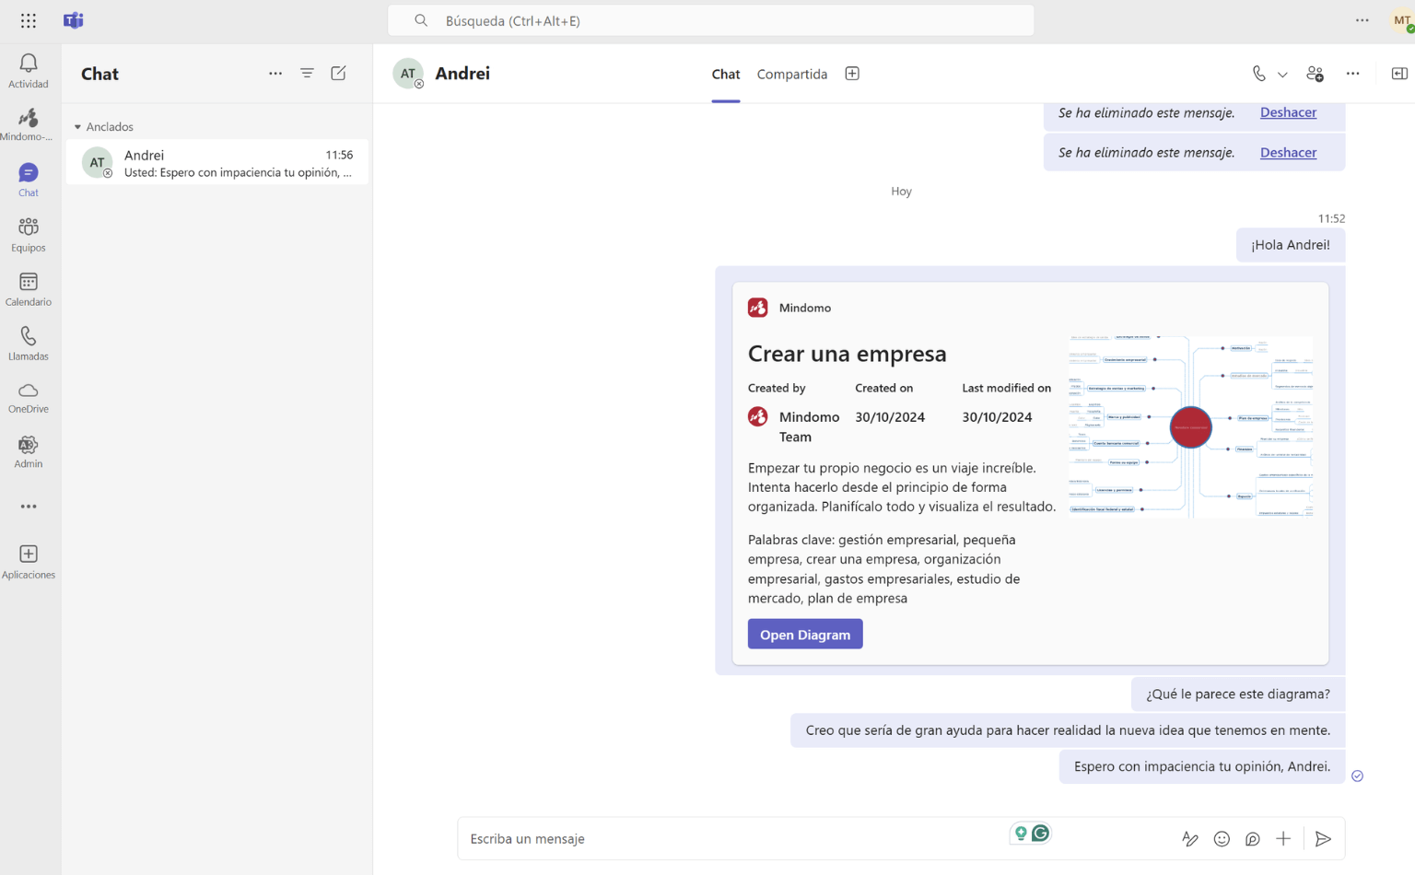Open Equipos in the sidebar
This screenshot has width=1415, height=875.
click(29, 235)
